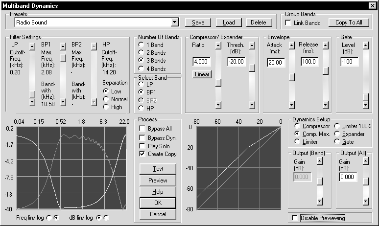Click the Load preset button
The height and width of the screenshot is (226, 379).
pos(229,23)
